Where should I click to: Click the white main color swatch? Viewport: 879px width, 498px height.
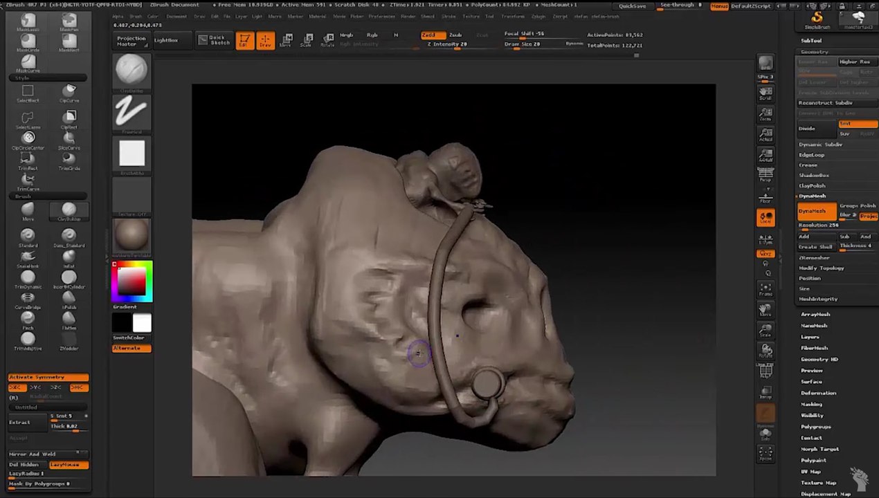(142, 323)
